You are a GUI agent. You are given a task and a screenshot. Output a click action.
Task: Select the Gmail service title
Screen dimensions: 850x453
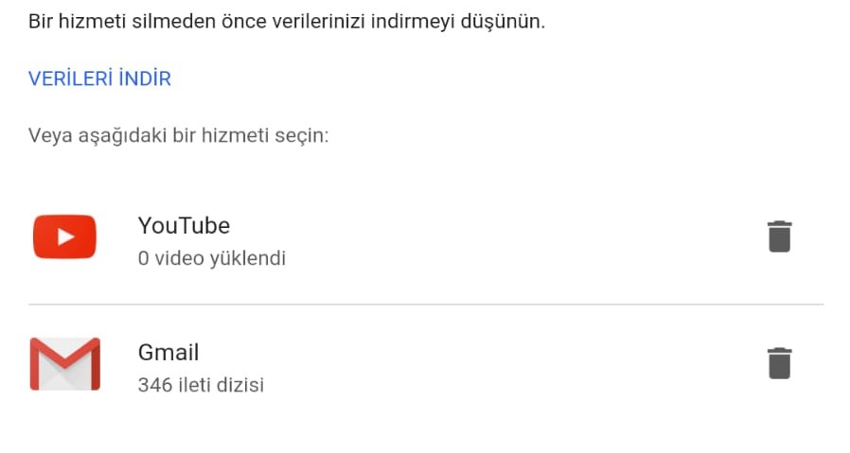[168, 352]
